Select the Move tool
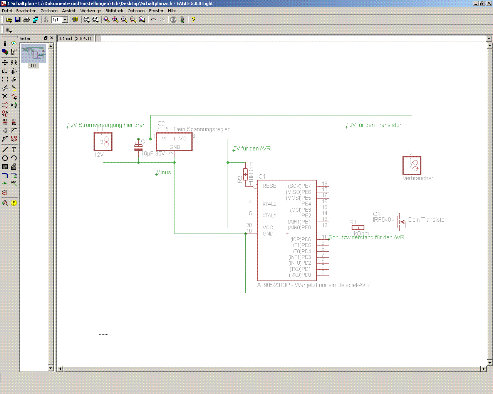 (x=5, y=62)
